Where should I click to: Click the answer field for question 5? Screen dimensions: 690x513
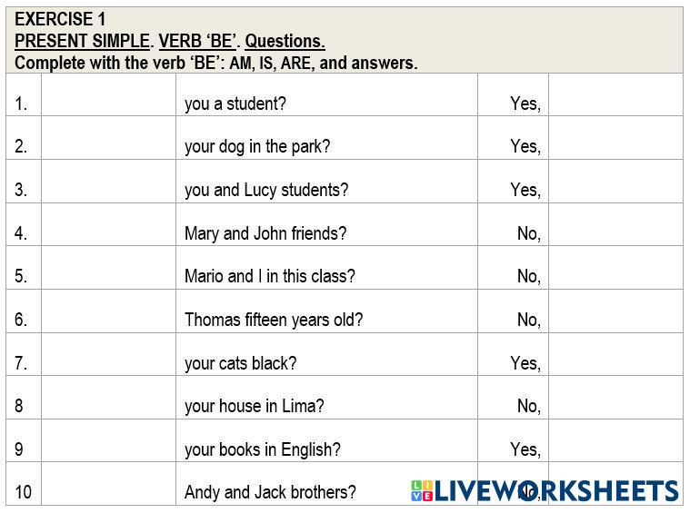615,268
